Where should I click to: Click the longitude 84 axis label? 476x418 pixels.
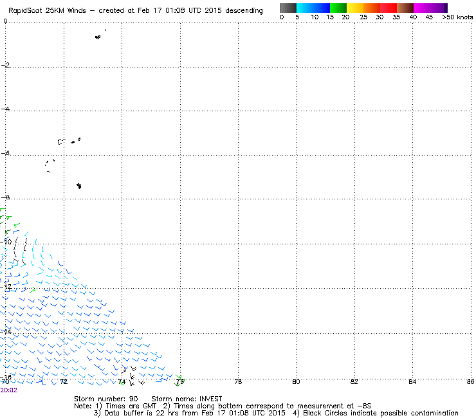tap(412, 381)
